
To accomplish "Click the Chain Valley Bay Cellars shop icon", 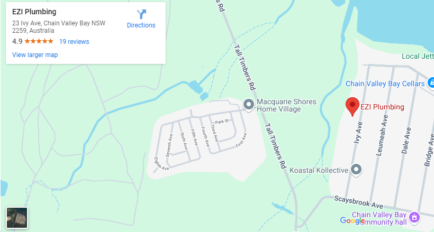I will click(431, 82).
